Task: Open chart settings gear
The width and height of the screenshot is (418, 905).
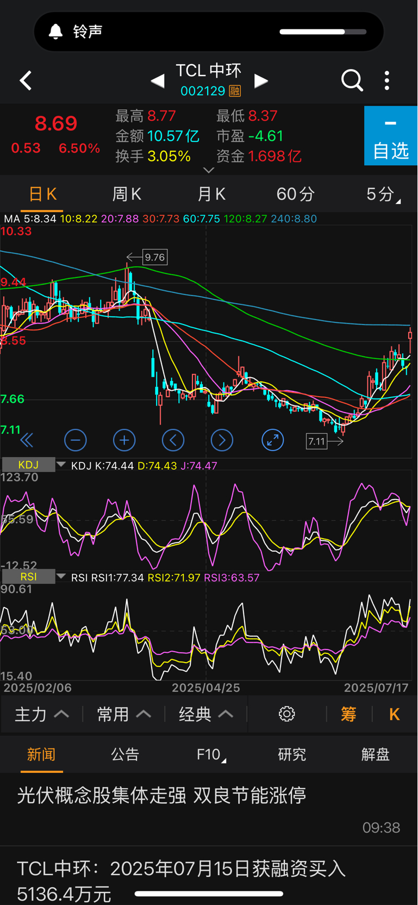Action: click(286, 714)
